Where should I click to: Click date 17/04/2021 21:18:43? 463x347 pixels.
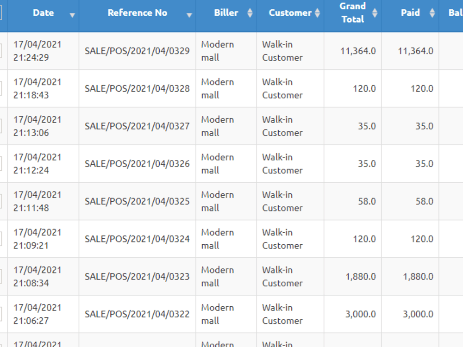pyautogui.click(x=38, y=88)
